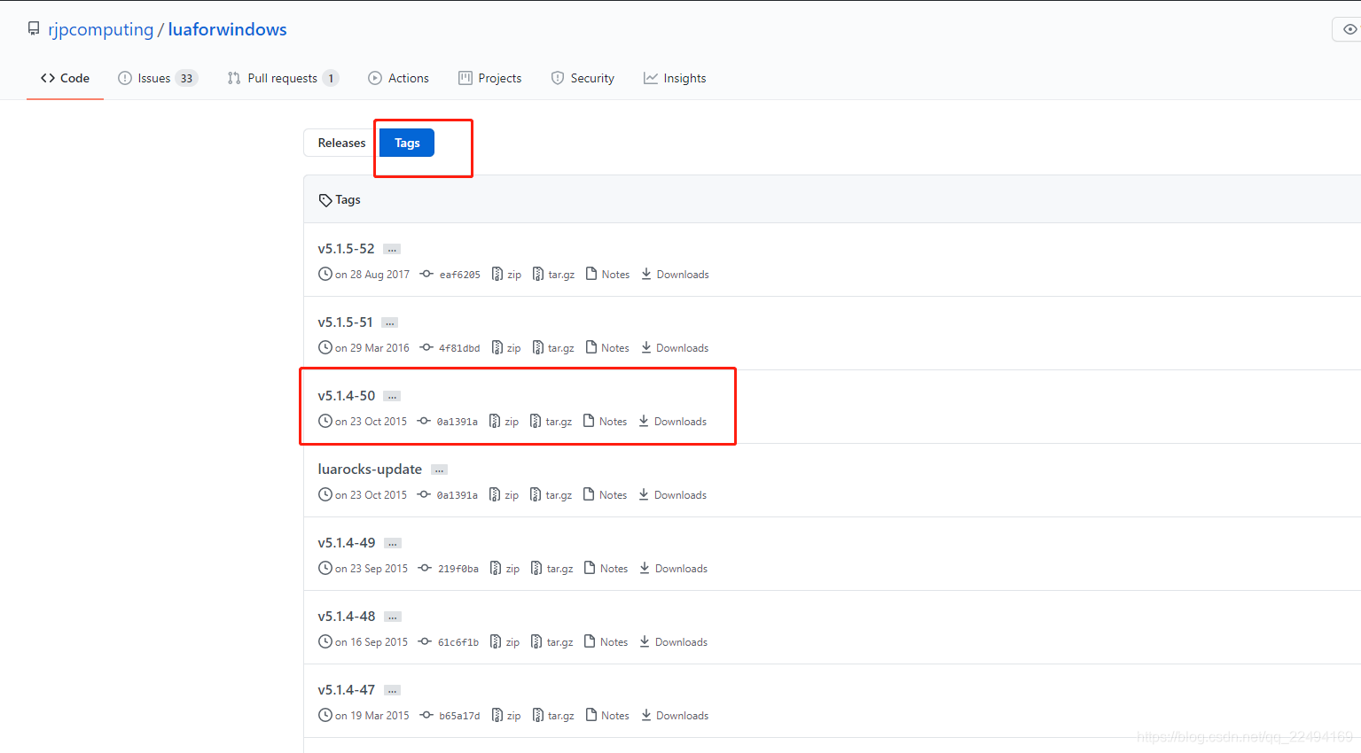Download tar.gz for v5.1.4-48
The width and height of the screenshot is (1361, 753).
click(x=551, y=642)
